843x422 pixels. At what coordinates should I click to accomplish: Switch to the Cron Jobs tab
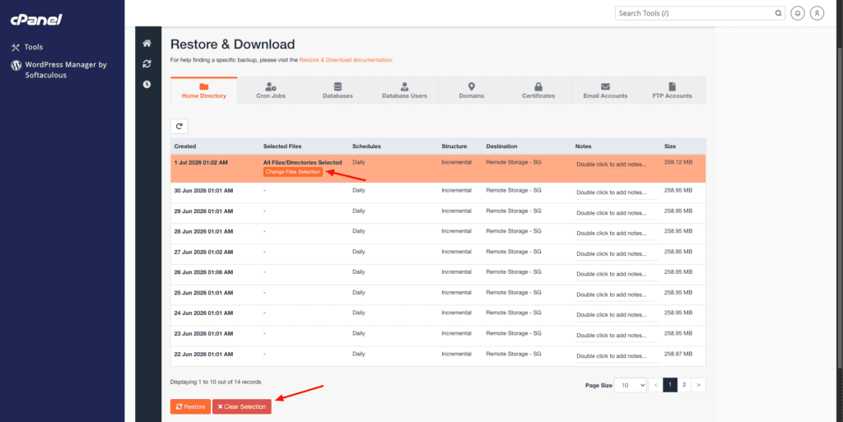[270, 90]
